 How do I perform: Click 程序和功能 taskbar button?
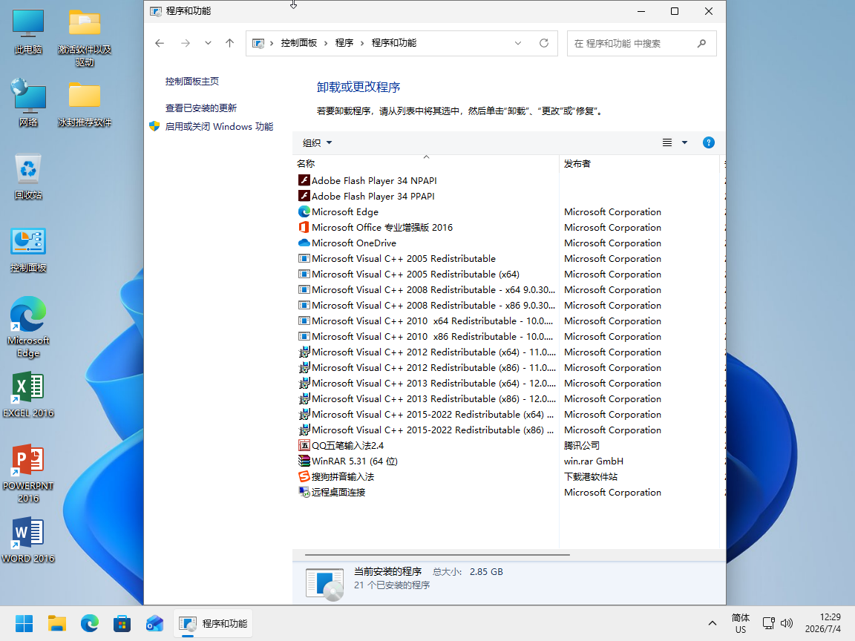tap(213, 623)
